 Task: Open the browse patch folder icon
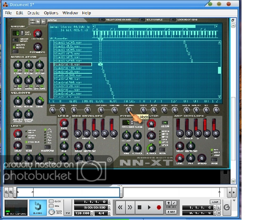[38, 21]
